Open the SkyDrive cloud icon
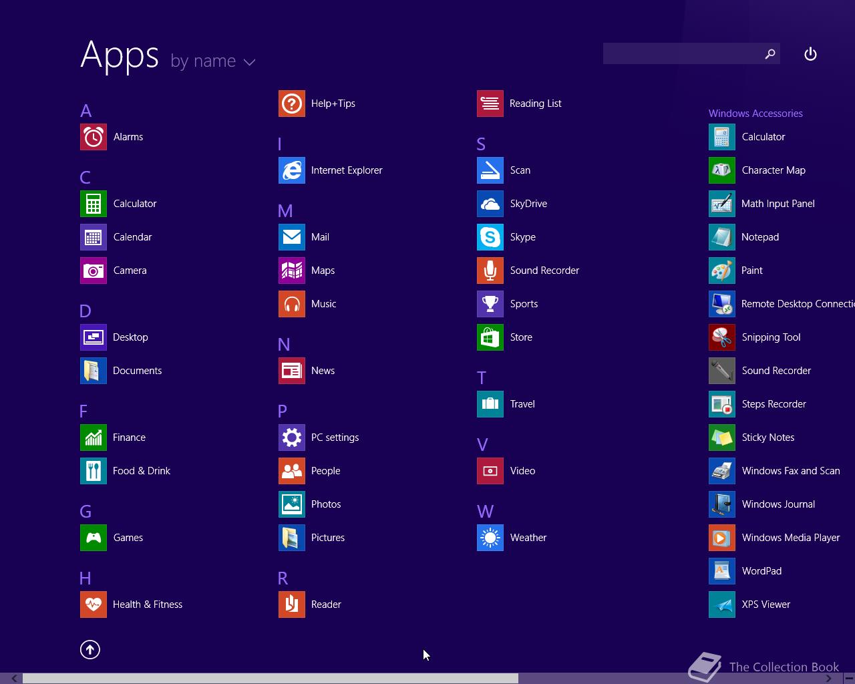The width and height of the screenshot is (855, 684). click(490, 204)
